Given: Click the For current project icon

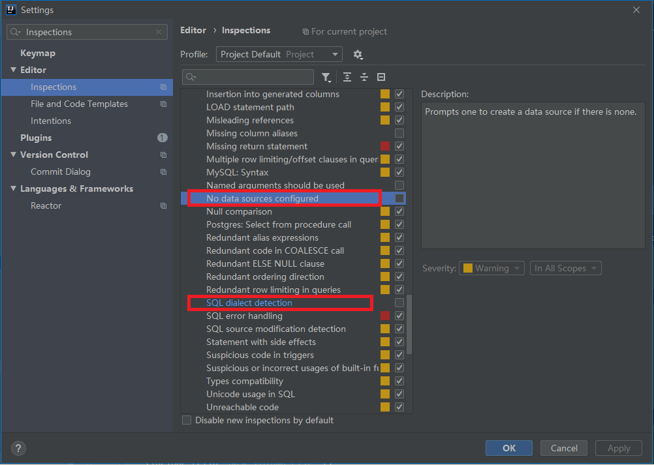Looking at the screenshot, I should [305, 32].
